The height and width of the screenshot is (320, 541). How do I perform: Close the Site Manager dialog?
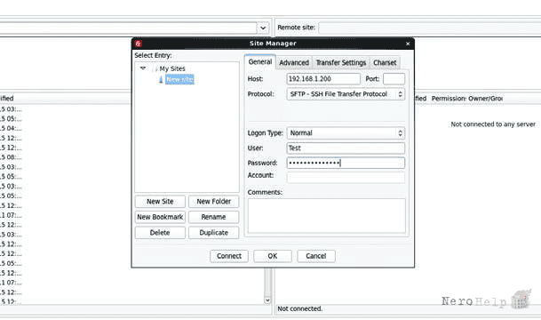(408, 44)
